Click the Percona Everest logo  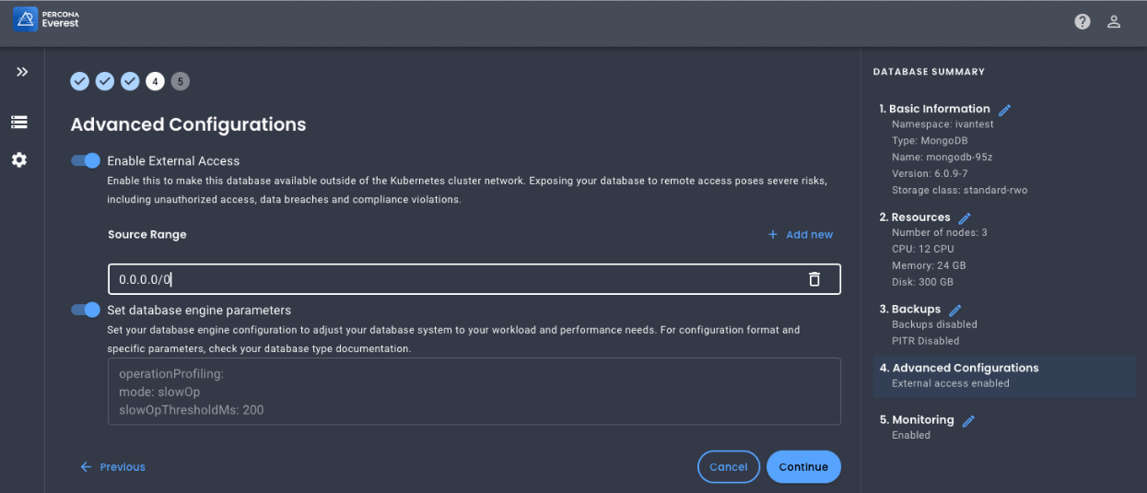click(x=46, y=19)
